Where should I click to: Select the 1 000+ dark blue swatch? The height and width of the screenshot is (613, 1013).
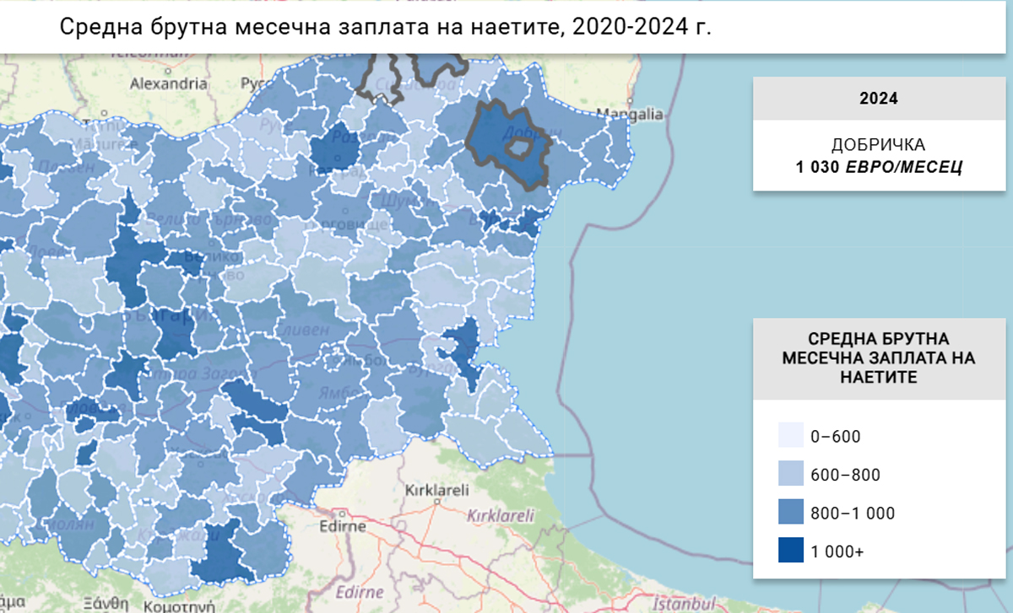(791, 551)
